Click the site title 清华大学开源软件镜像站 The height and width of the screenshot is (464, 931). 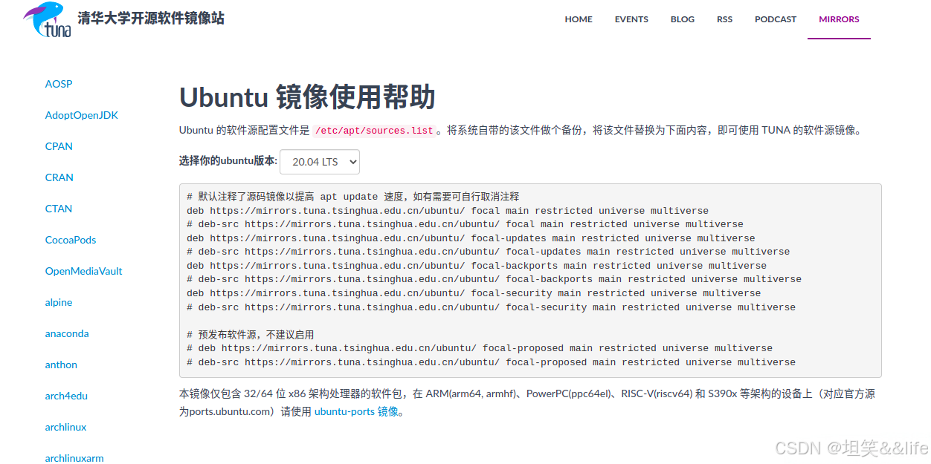(151, 19)
